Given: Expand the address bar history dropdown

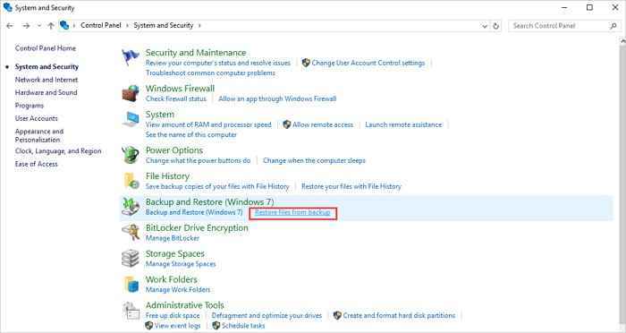Looking at the screenshot, I should click(485, 26).
